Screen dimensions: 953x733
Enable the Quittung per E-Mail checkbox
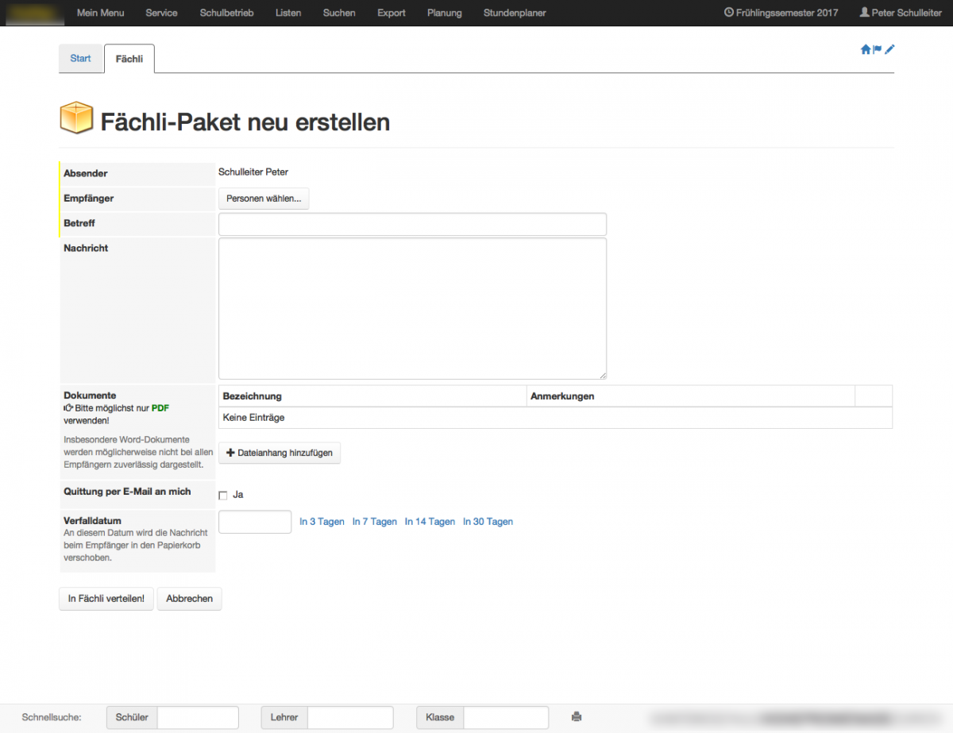[223, 496]
